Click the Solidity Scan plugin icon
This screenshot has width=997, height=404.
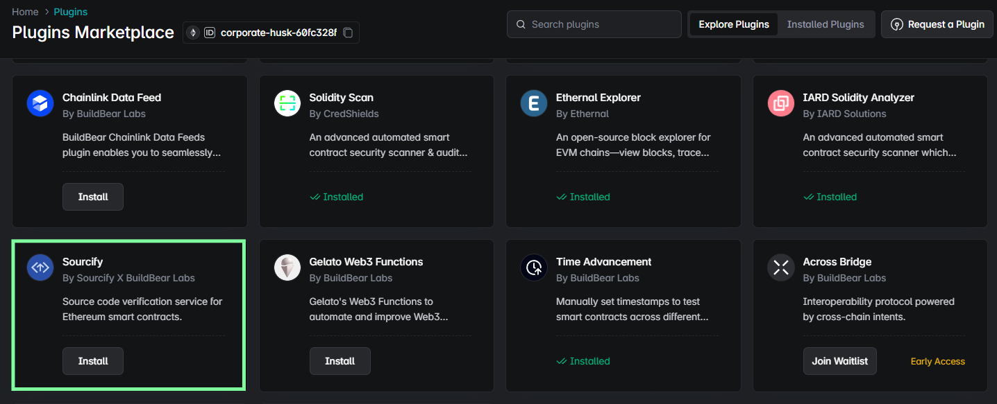(287, 104)
